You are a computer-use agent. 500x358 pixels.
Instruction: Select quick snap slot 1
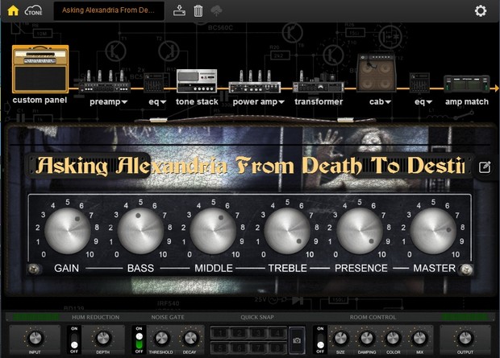(220, 333)
